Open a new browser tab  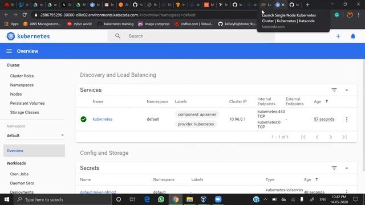(x=307, y=5)
